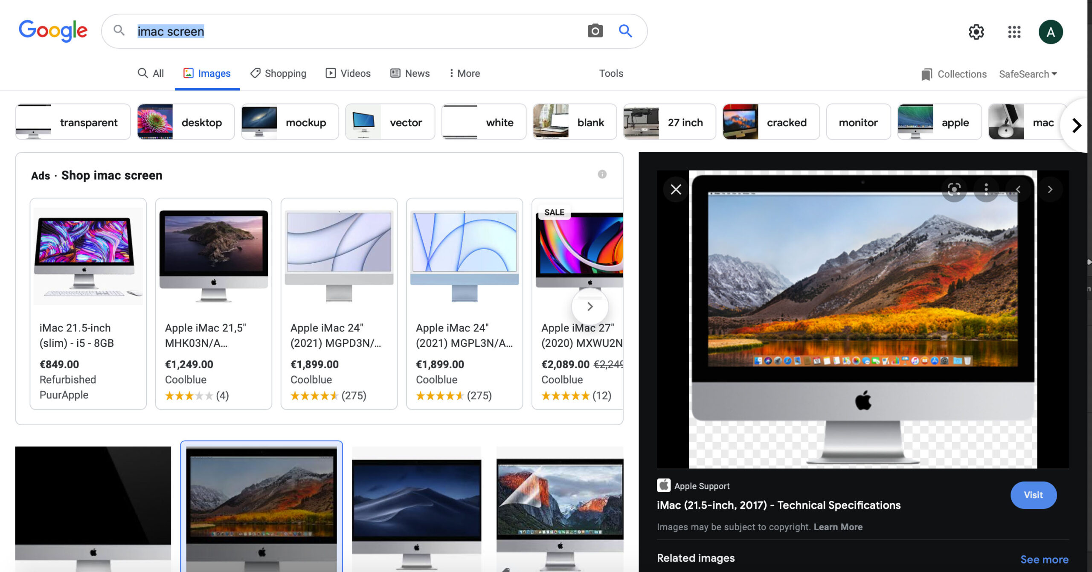Viewport: 1092px width, 572px height.
Task: Click the Google logo
Action: pos(53,31)
